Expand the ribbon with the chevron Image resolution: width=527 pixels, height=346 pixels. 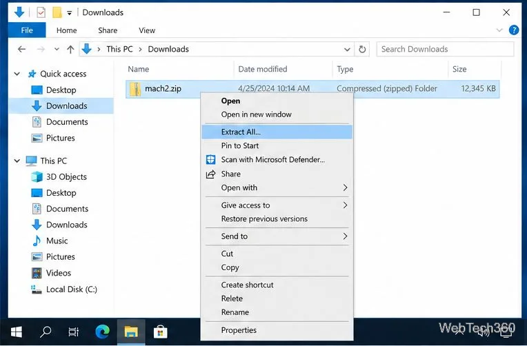tap(499, 30)
